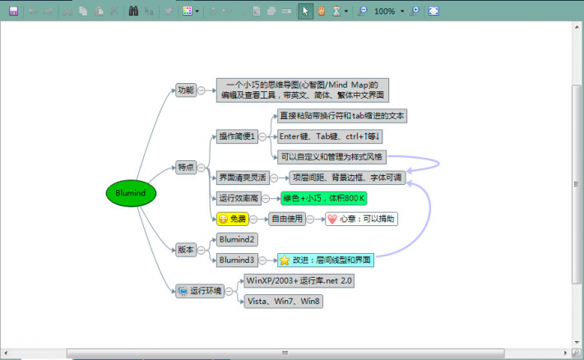Open Find with the binoculars icon
This screenshot has width=584, height=360.
pos(133,12)
